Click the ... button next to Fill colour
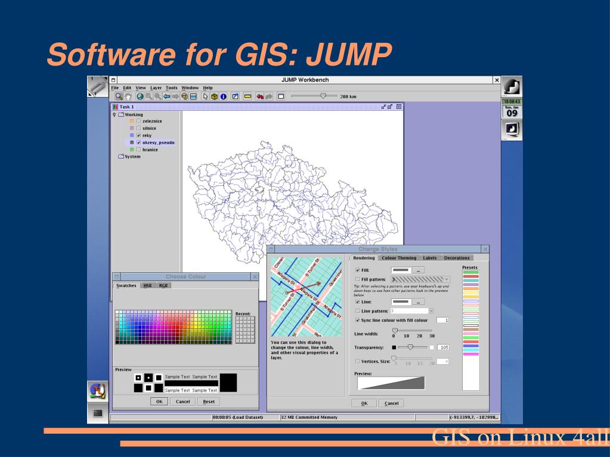Viewport: 610px width, 457px height. tap(418, 270)
